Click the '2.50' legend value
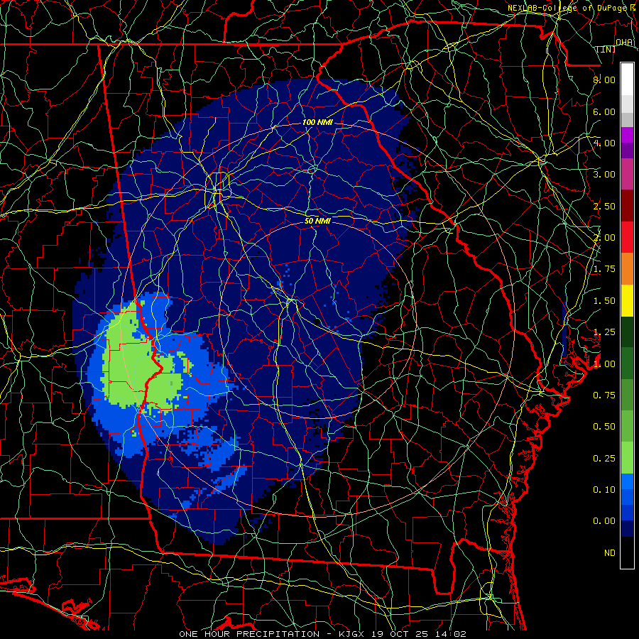Image resolution: width=639 pixels, height=639 pixels. tap(604, 206)
